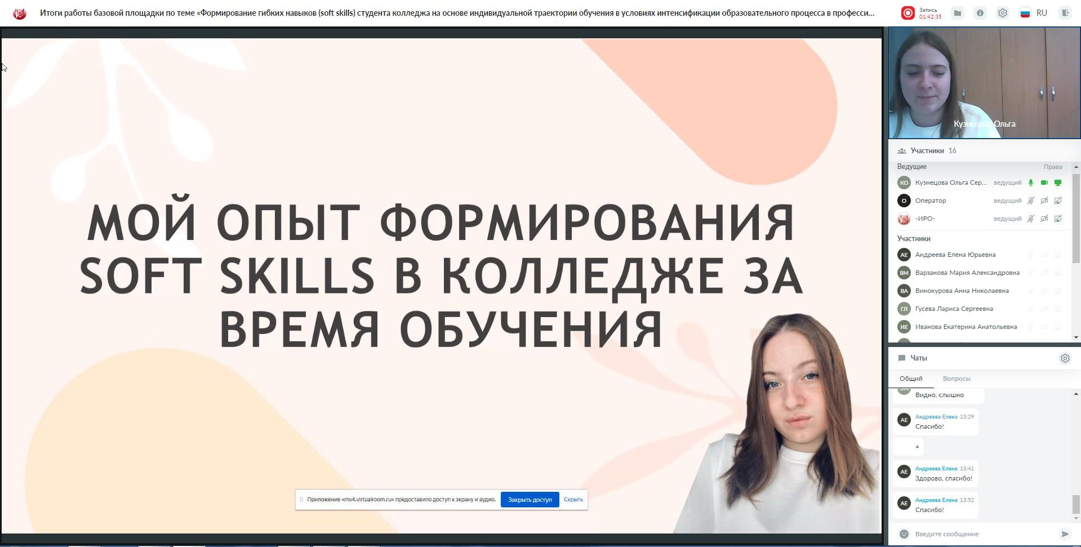Click the Закрыть доступ button
This screenshot has height=547, width=1081.
[x=530, y=500]
